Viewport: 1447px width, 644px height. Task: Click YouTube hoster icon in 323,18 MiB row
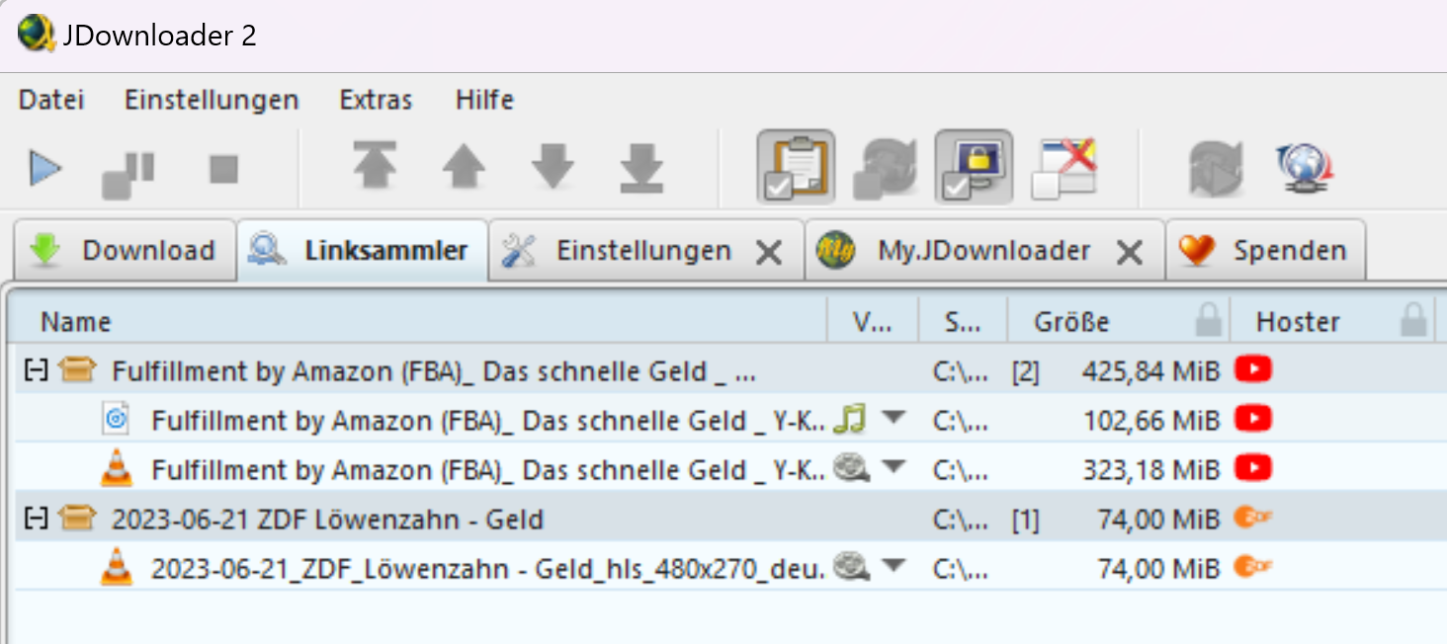pyautogui.click(x=1253, y=468)
